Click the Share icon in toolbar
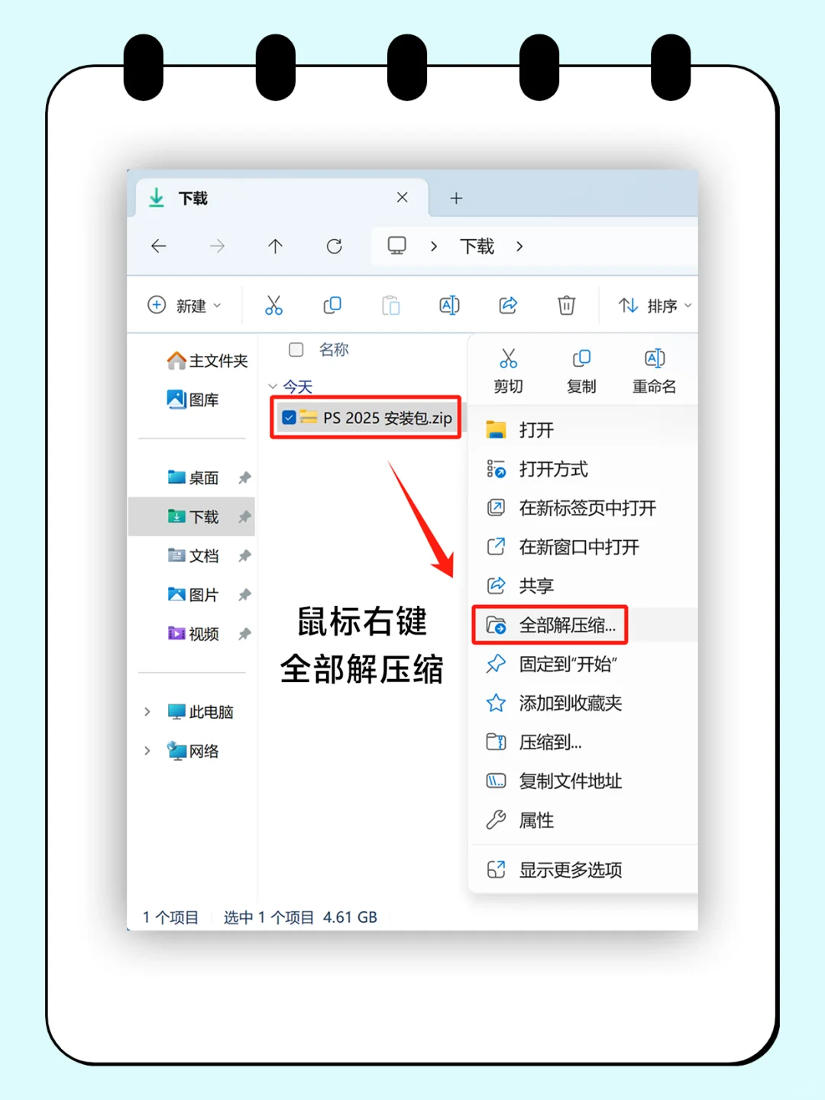825x1100 pixels. coord(508,306)
